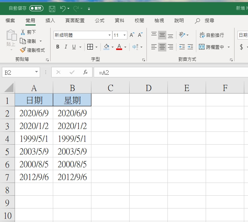Switch to the 公式 (Formulas) tab
The image size is (248, 222).
coord(100,21)
